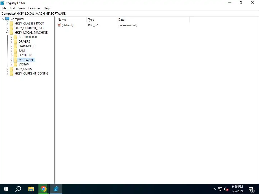This screenshot has height=194, width=259.
Task: Expand the SOFTWARE key
Action: point(11,60)
